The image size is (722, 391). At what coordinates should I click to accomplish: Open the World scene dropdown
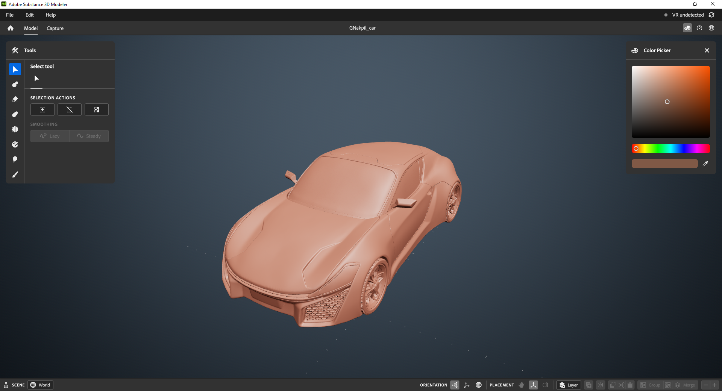(x=41, y=385)
